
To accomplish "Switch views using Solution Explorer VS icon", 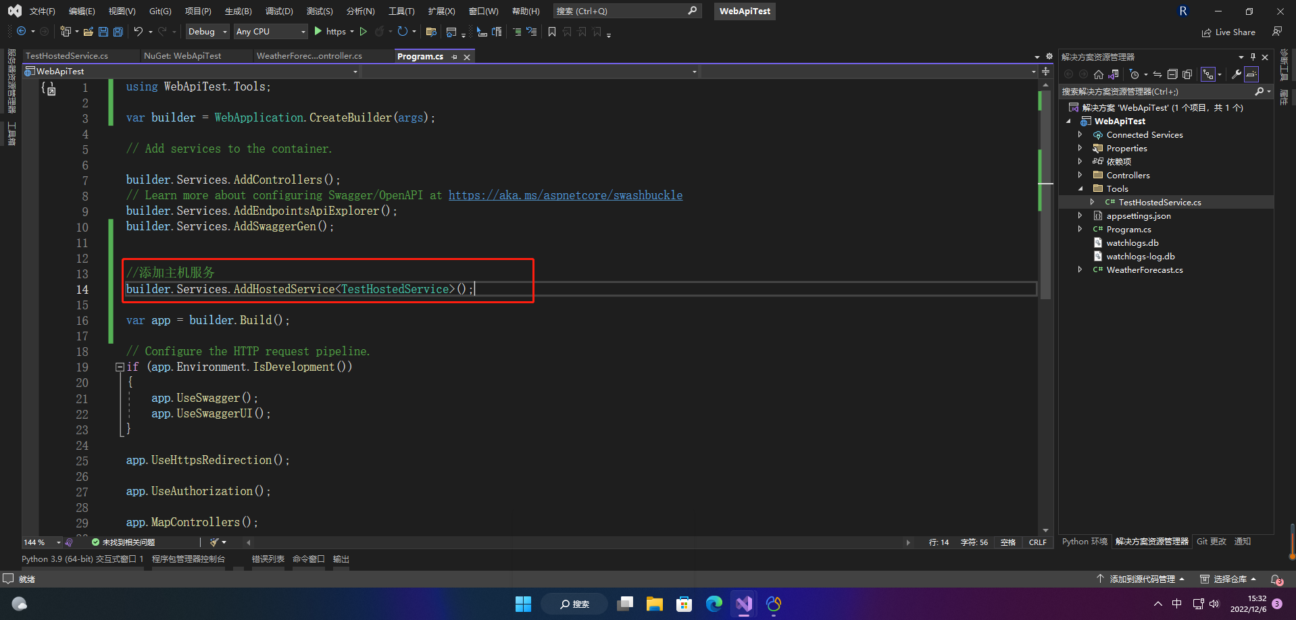I will point(1113,74).
